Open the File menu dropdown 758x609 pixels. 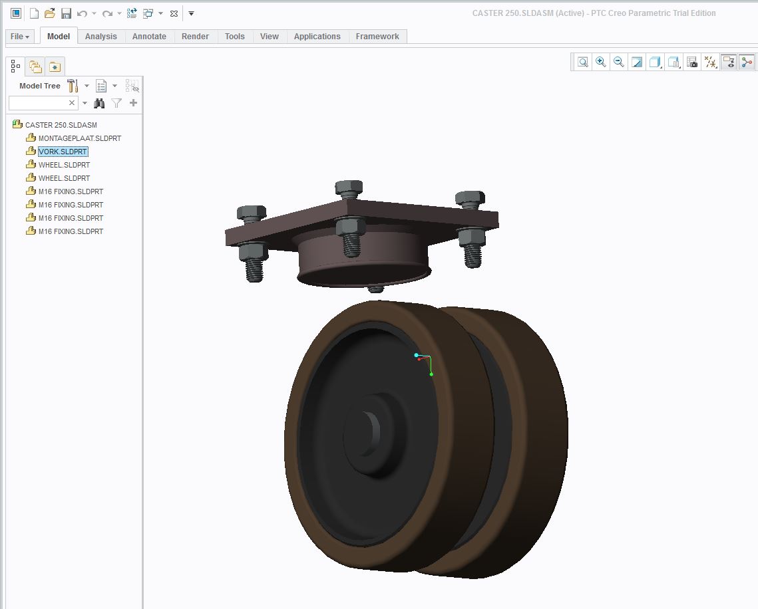(20, 36)
